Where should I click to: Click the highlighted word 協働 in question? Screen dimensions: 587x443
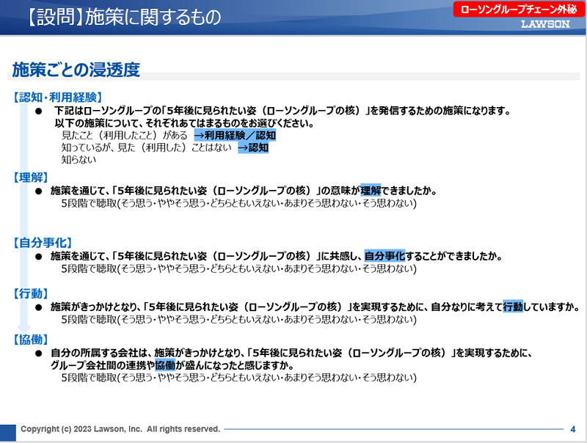[165, 365]
